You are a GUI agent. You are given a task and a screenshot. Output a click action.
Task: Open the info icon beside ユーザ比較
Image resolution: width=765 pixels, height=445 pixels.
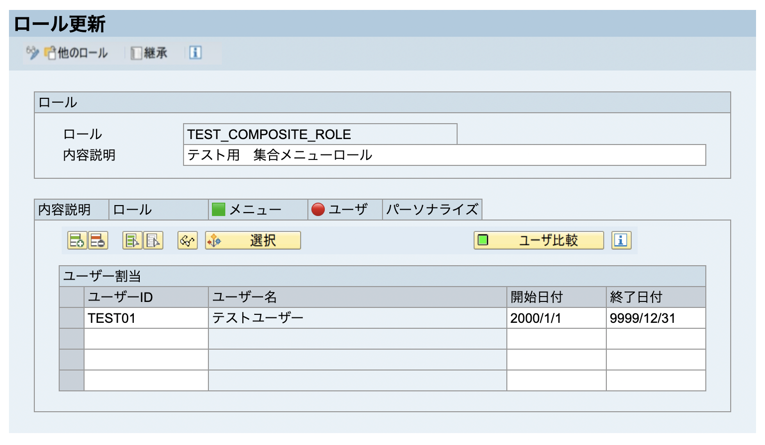coord(621,240)
